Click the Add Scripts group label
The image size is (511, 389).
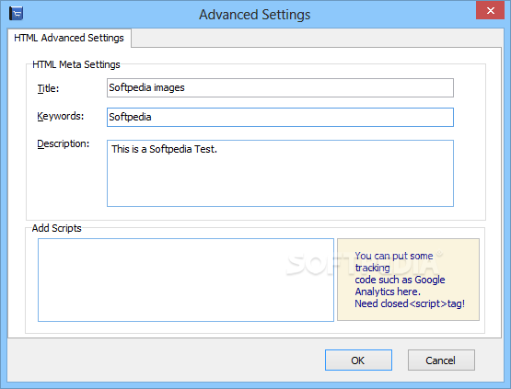pyautogui.click(x=57, y=228)
